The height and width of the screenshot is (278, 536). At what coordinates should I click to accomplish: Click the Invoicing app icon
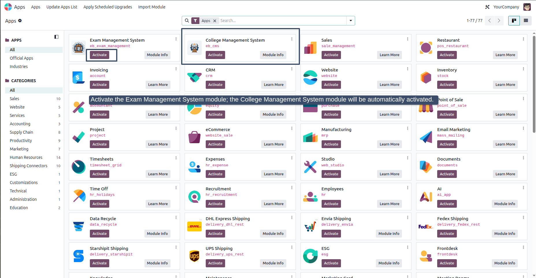tap(79, 78)
